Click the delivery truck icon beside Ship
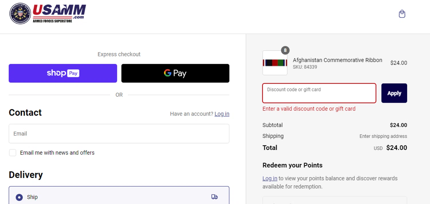The width and height of the screenshot is (430, 204). click(214, 197)
